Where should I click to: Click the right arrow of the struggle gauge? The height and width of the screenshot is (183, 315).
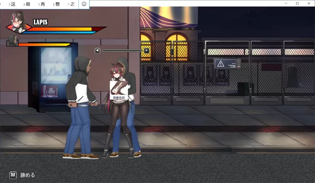pyautogui.click(x=147, y=50)
